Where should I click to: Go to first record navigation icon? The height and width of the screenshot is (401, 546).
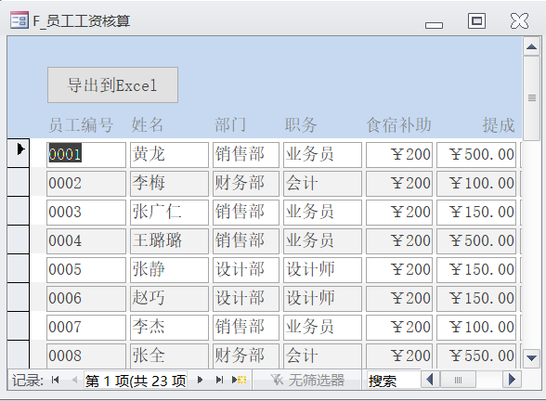(x=55, y=380)
